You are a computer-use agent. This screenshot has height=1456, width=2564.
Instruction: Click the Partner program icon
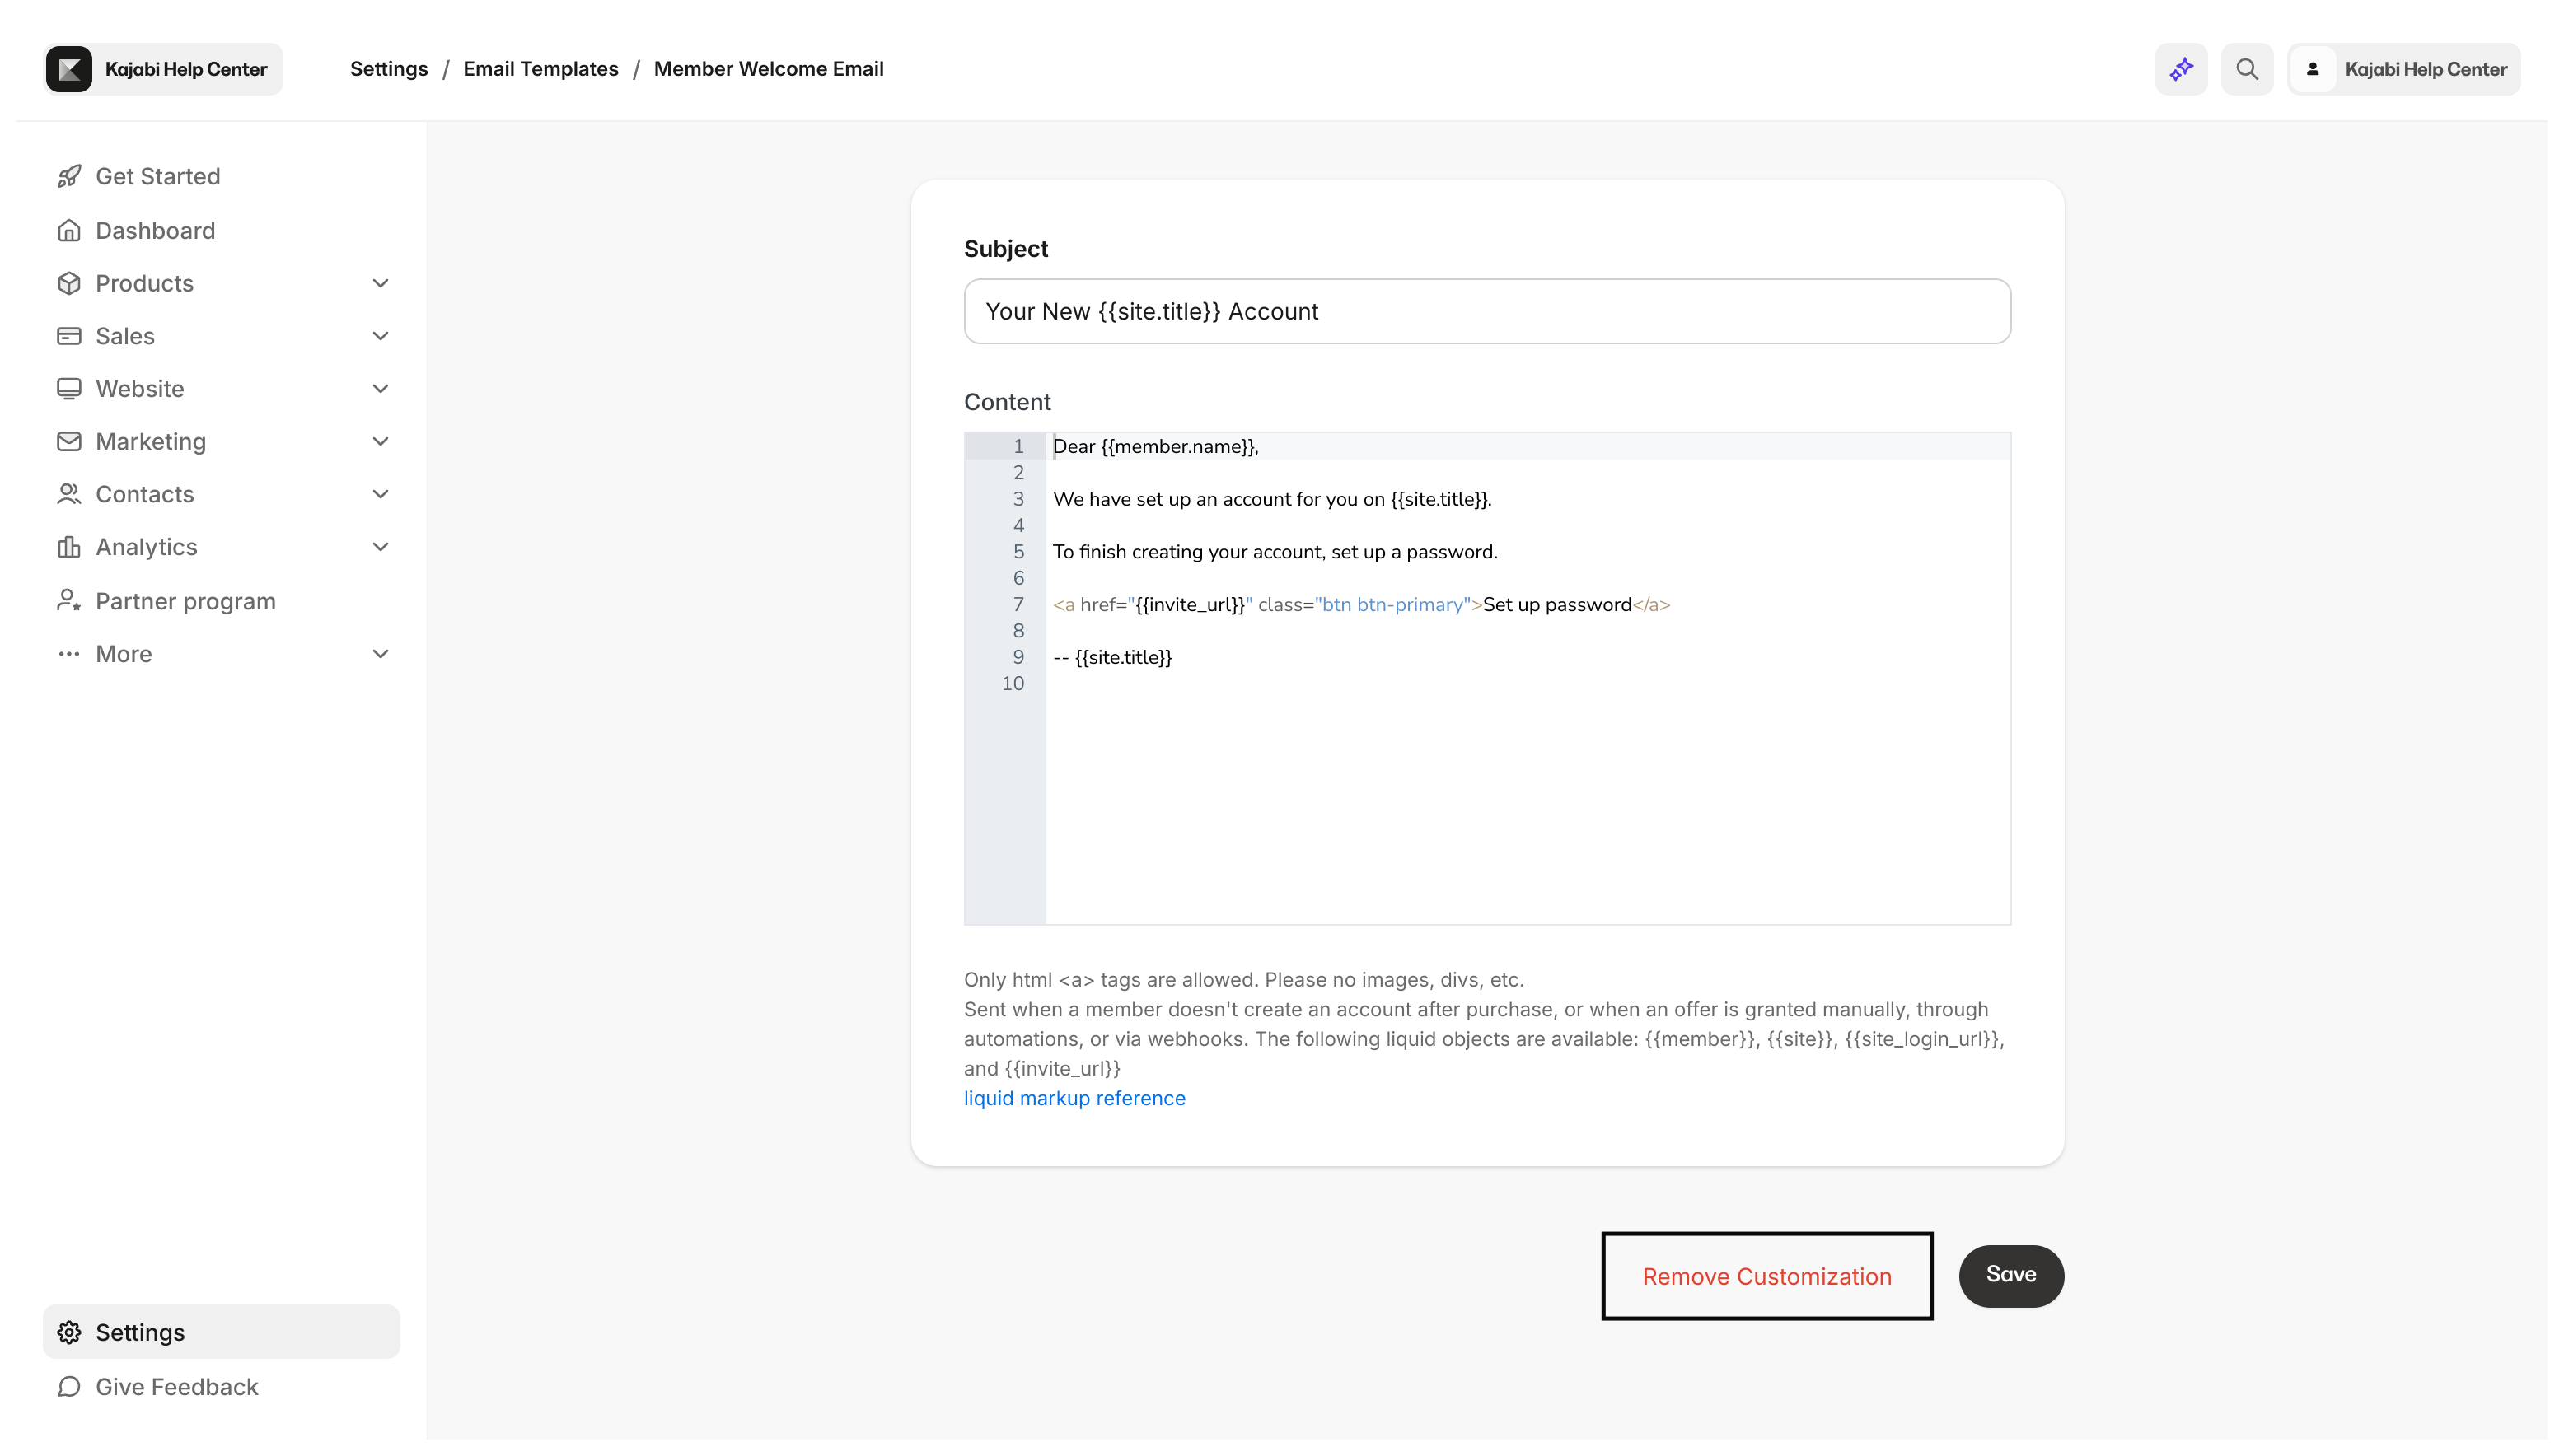click(69, 601)
